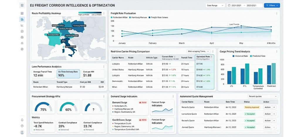
Task: Expand Action chevron for Backer's Quote row
Action: [x=274, y=121]
